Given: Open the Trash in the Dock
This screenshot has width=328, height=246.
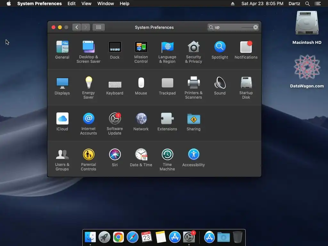Looking at the screenshot, I should [238, 237].
